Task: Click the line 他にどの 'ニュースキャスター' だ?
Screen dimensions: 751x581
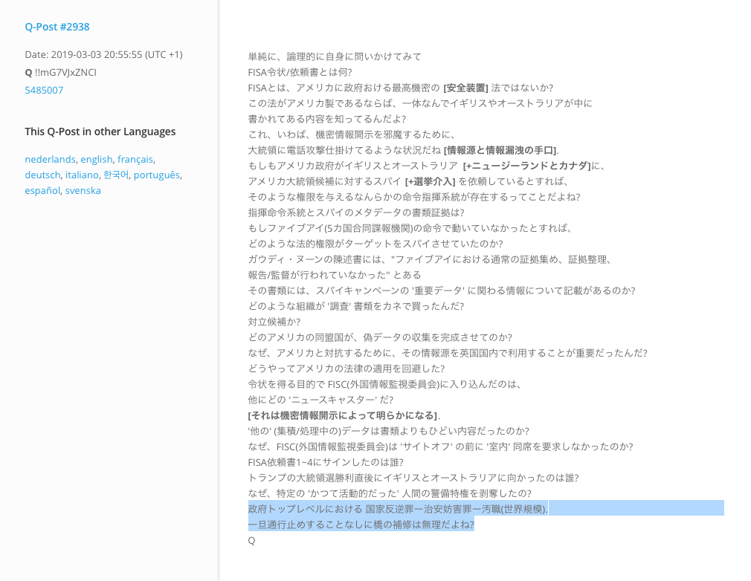Action: (320, 400)
